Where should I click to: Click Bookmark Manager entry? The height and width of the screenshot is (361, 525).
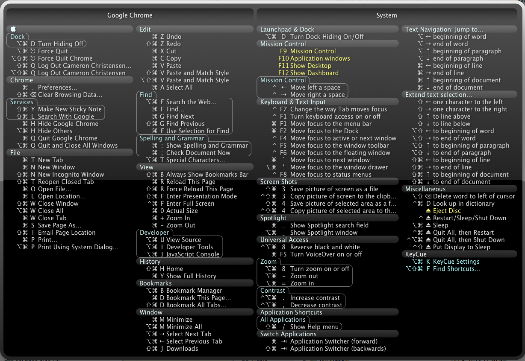184,291
